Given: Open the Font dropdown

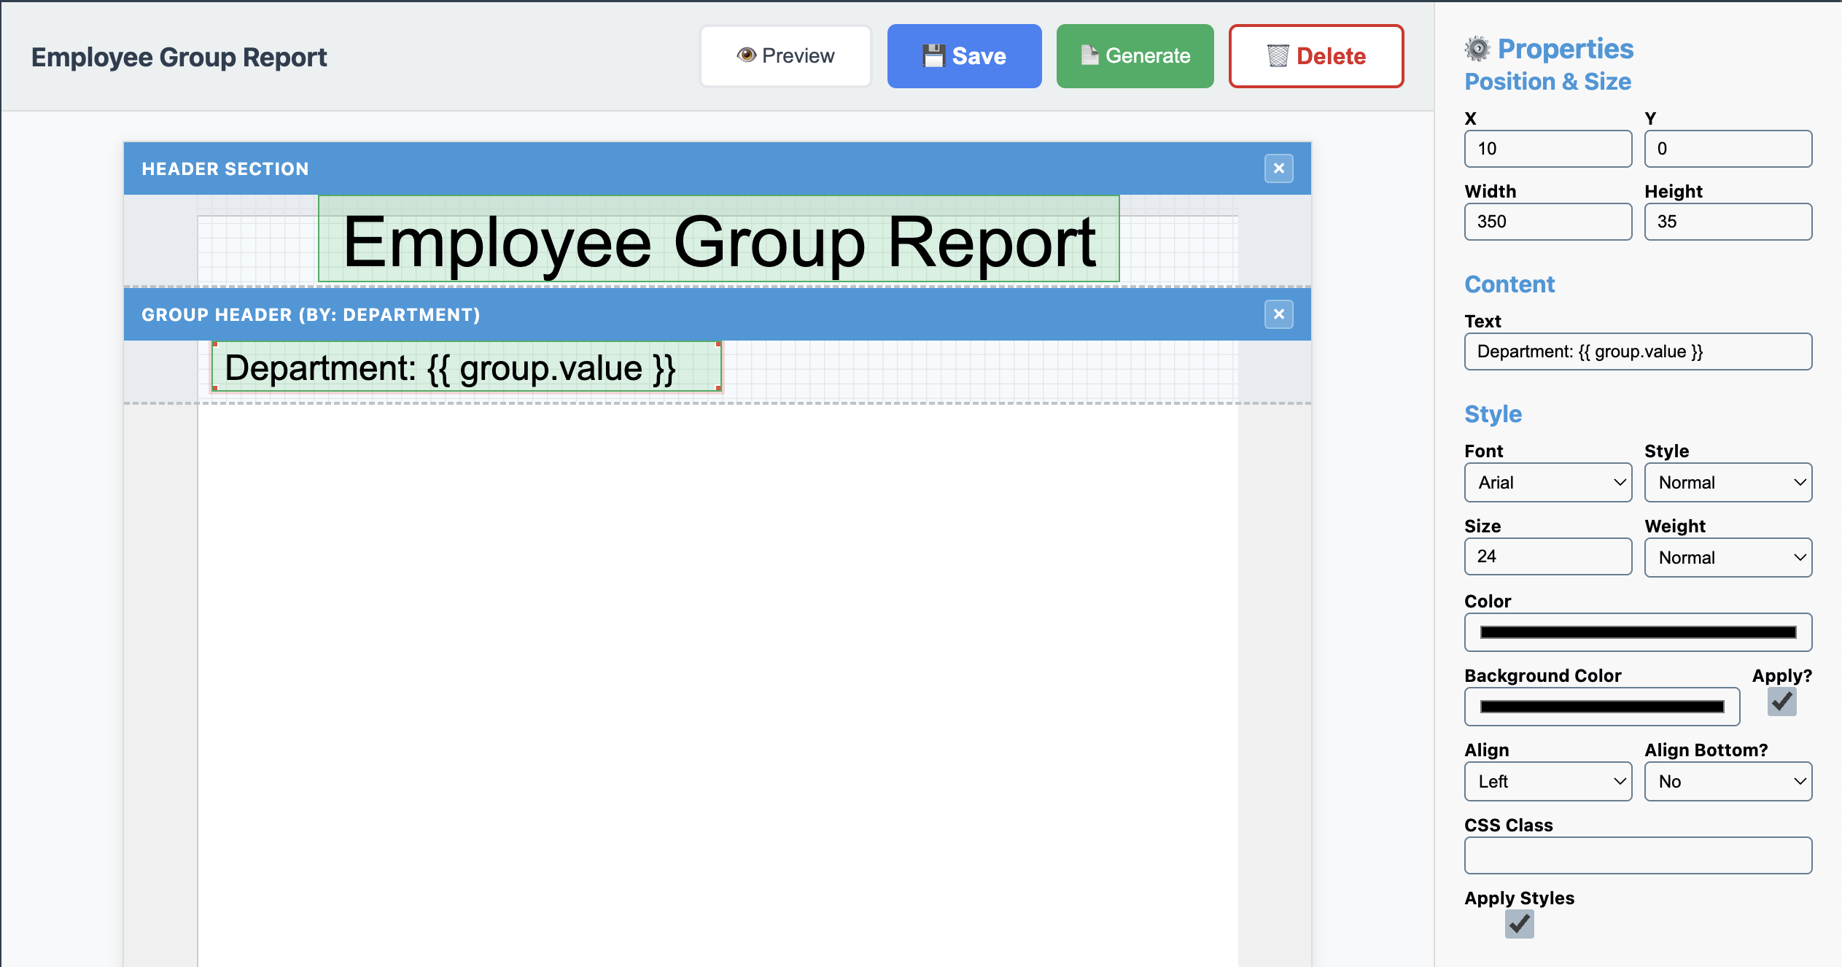Looking at the screenshot, I should (x=1548, y=482).
